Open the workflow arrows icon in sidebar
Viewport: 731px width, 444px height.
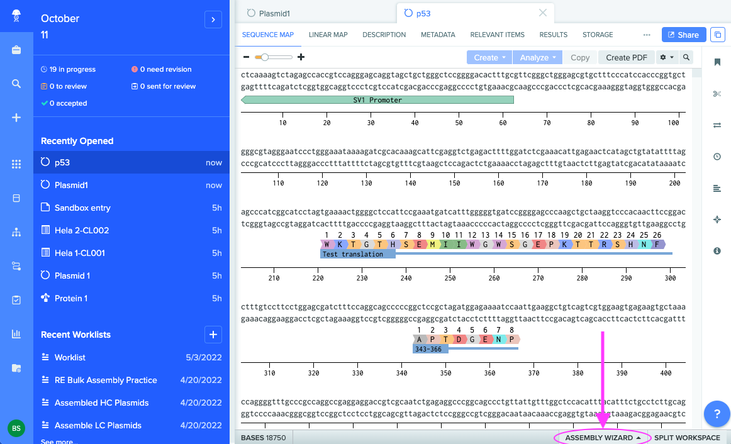point(16,266)
